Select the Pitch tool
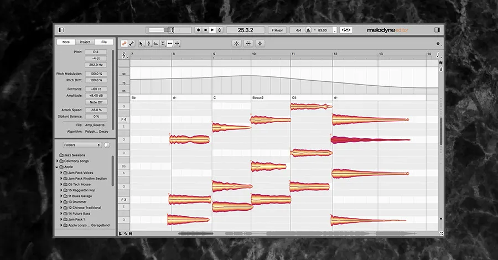The image size is (498, 260). [x=149, y=44]
